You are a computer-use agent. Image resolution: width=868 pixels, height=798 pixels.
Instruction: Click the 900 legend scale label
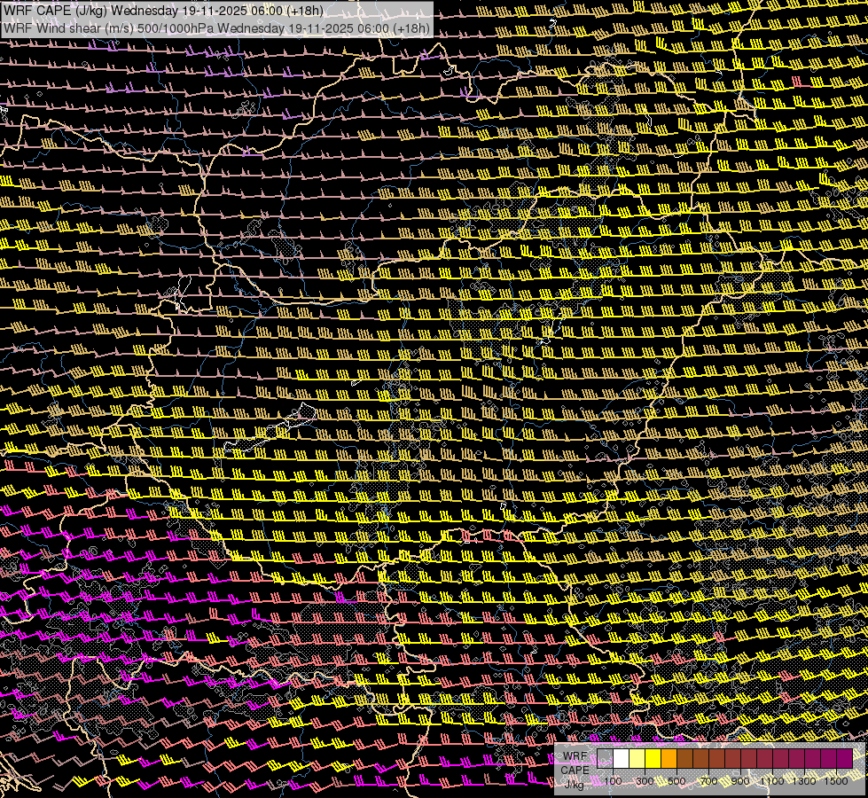point(740,781)
